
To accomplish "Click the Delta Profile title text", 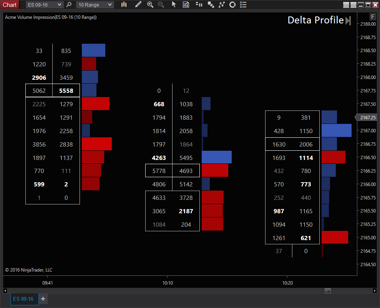I will point(315,20).
